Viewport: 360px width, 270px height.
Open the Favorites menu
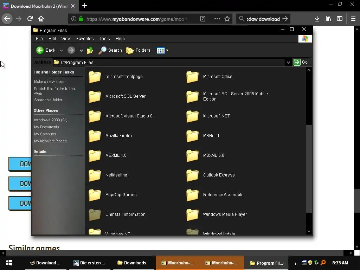85,39
